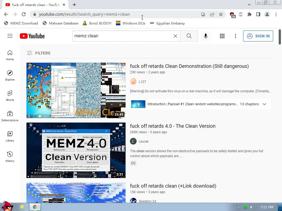
Task: Open the 4.0 - The Clean Version title
Action: coord(173,126)
